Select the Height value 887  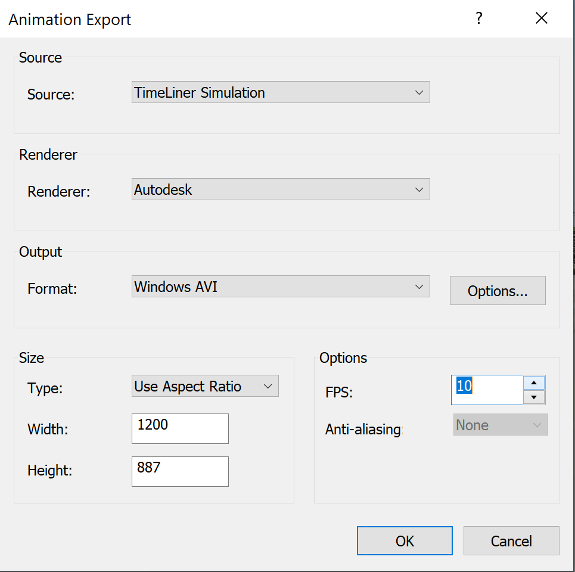[x=179, y=471]
